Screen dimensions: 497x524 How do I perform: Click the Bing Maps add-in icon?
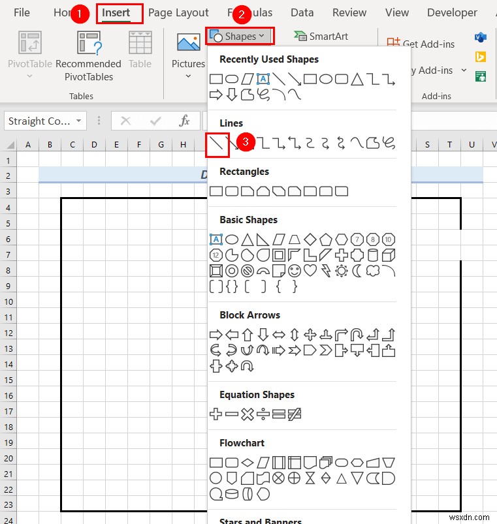[x=481, y=57]
